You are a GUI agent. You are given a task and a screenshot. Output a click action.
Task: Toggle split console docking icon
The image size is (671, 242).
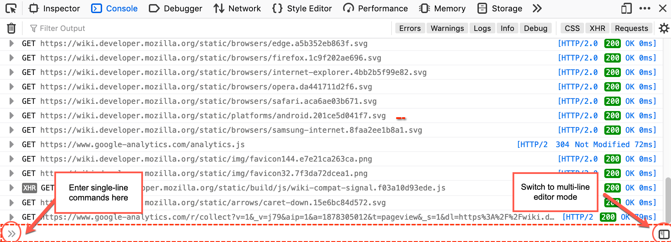[626, 8]
